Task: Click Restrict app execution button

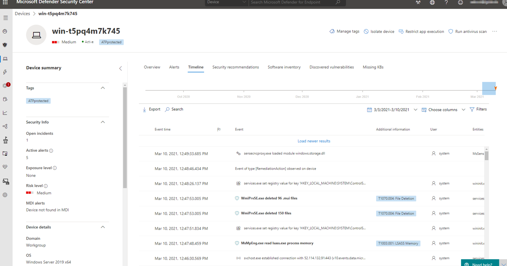Action: click(x=421, y=32)
